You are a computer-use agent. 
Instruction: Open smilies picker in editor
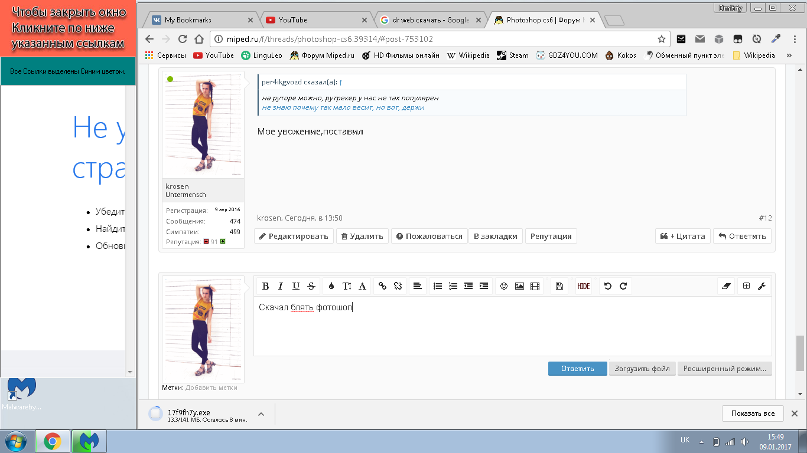(504, 286)
